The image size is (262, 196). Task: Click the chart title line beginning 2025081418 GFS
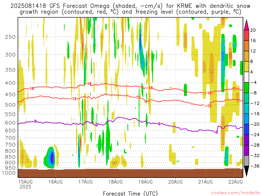pos(130,6)
